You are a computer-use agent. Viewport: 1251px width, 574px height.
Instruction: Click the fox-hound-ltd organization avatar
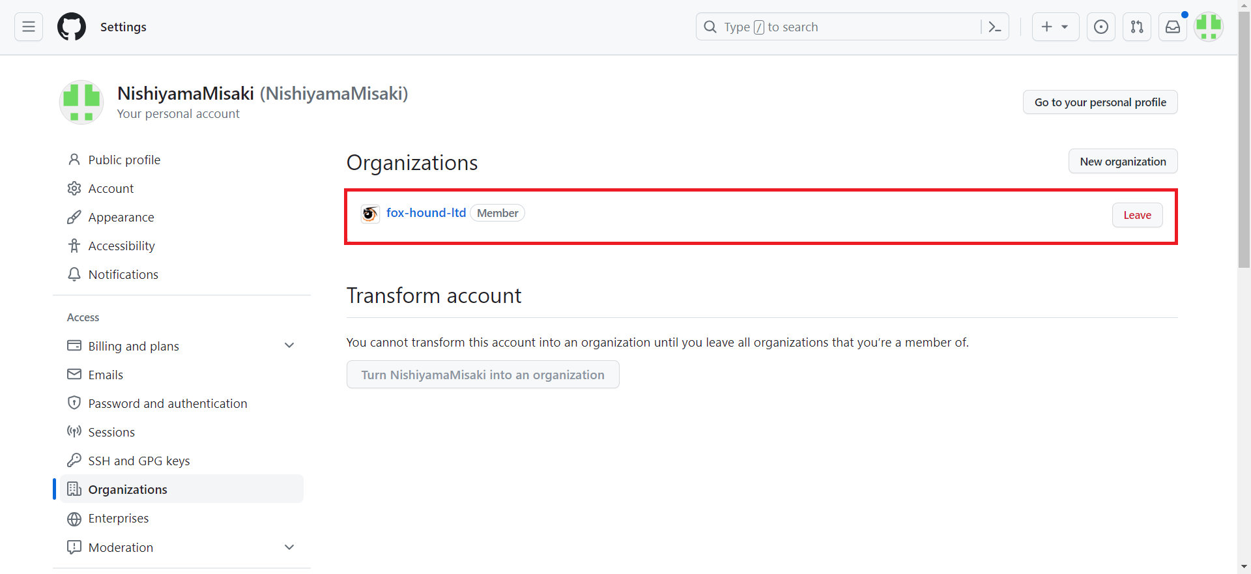(x=370, y=214)
